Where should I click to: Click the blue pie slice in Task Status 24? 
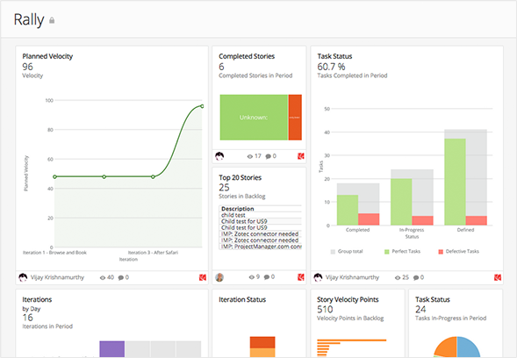[x=468, y=347]
